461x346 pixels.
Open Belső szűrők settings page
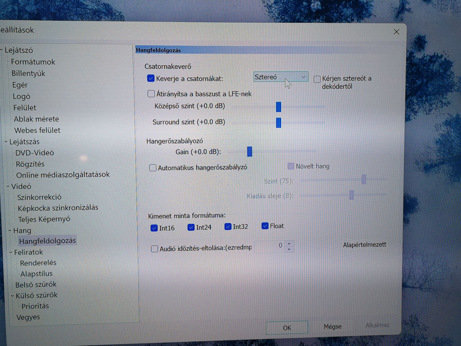(36, 285)
